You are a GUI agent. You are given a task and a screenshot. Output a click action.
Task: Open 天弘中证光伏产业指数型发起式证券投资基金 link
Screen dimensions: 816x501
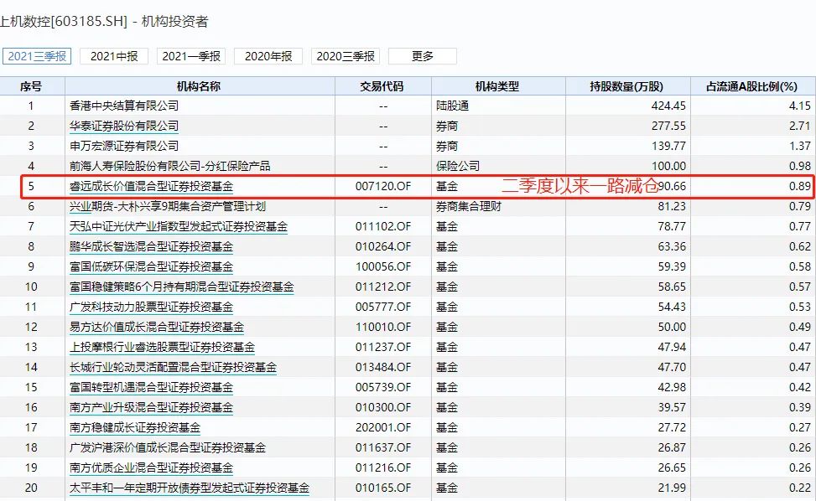[179, 226]
